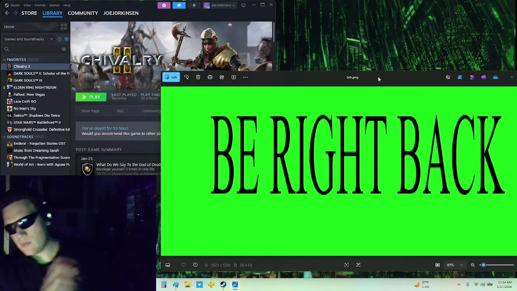Collapse the FAVORITES category
Viewport: 517px width, 291px height.
click(4, 60)
